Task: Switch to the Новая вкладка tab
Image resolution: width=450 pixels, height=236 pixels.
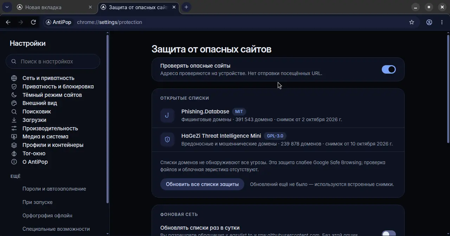Action: pos(54,7)
